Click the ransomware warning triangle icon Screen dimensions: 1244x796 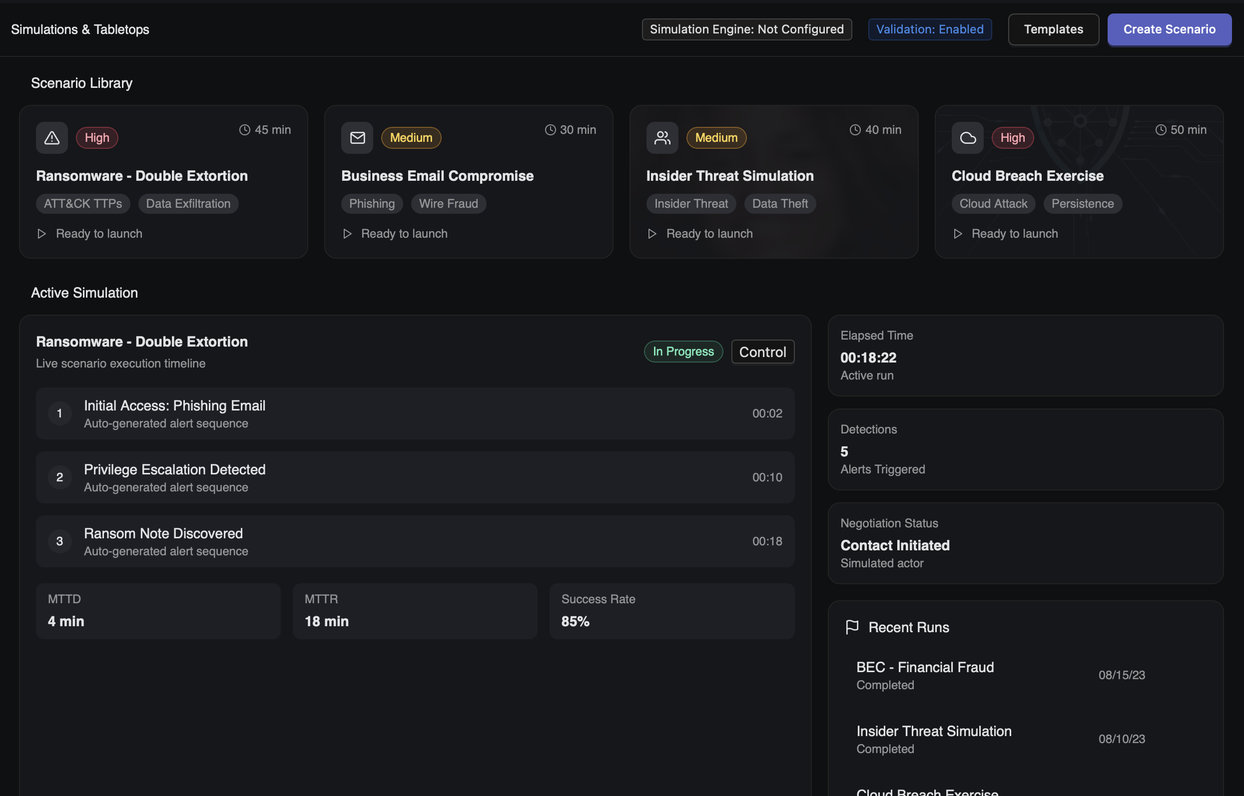[51, 137]
